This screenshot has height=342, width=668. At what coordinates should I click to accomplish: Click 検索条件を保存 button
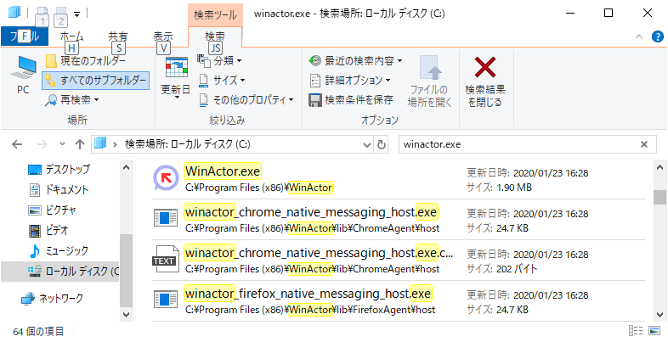[351, 100]
